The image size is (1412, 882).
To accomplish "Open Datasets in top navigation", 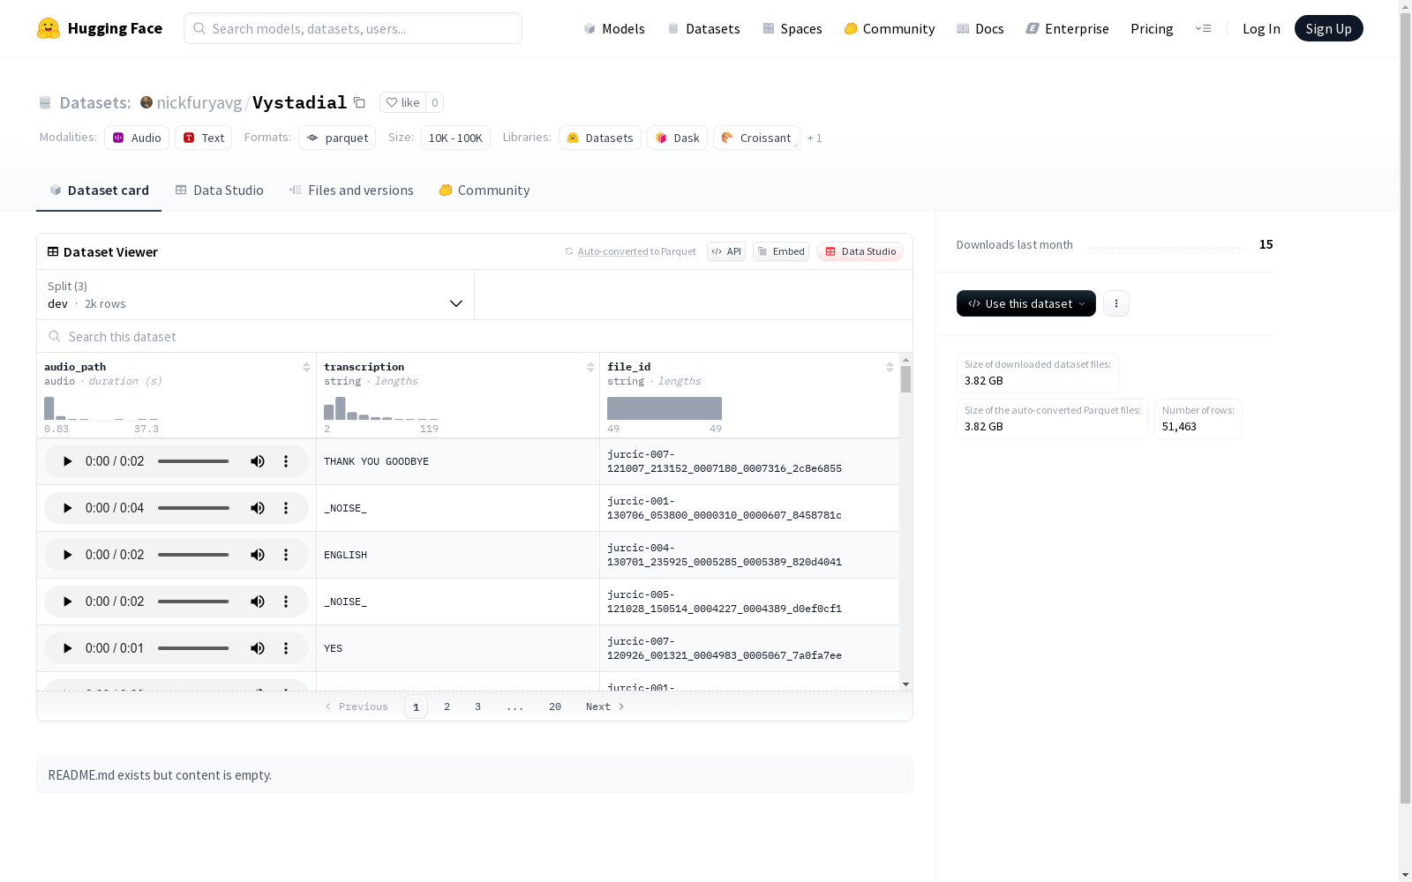I will point(703,28).
